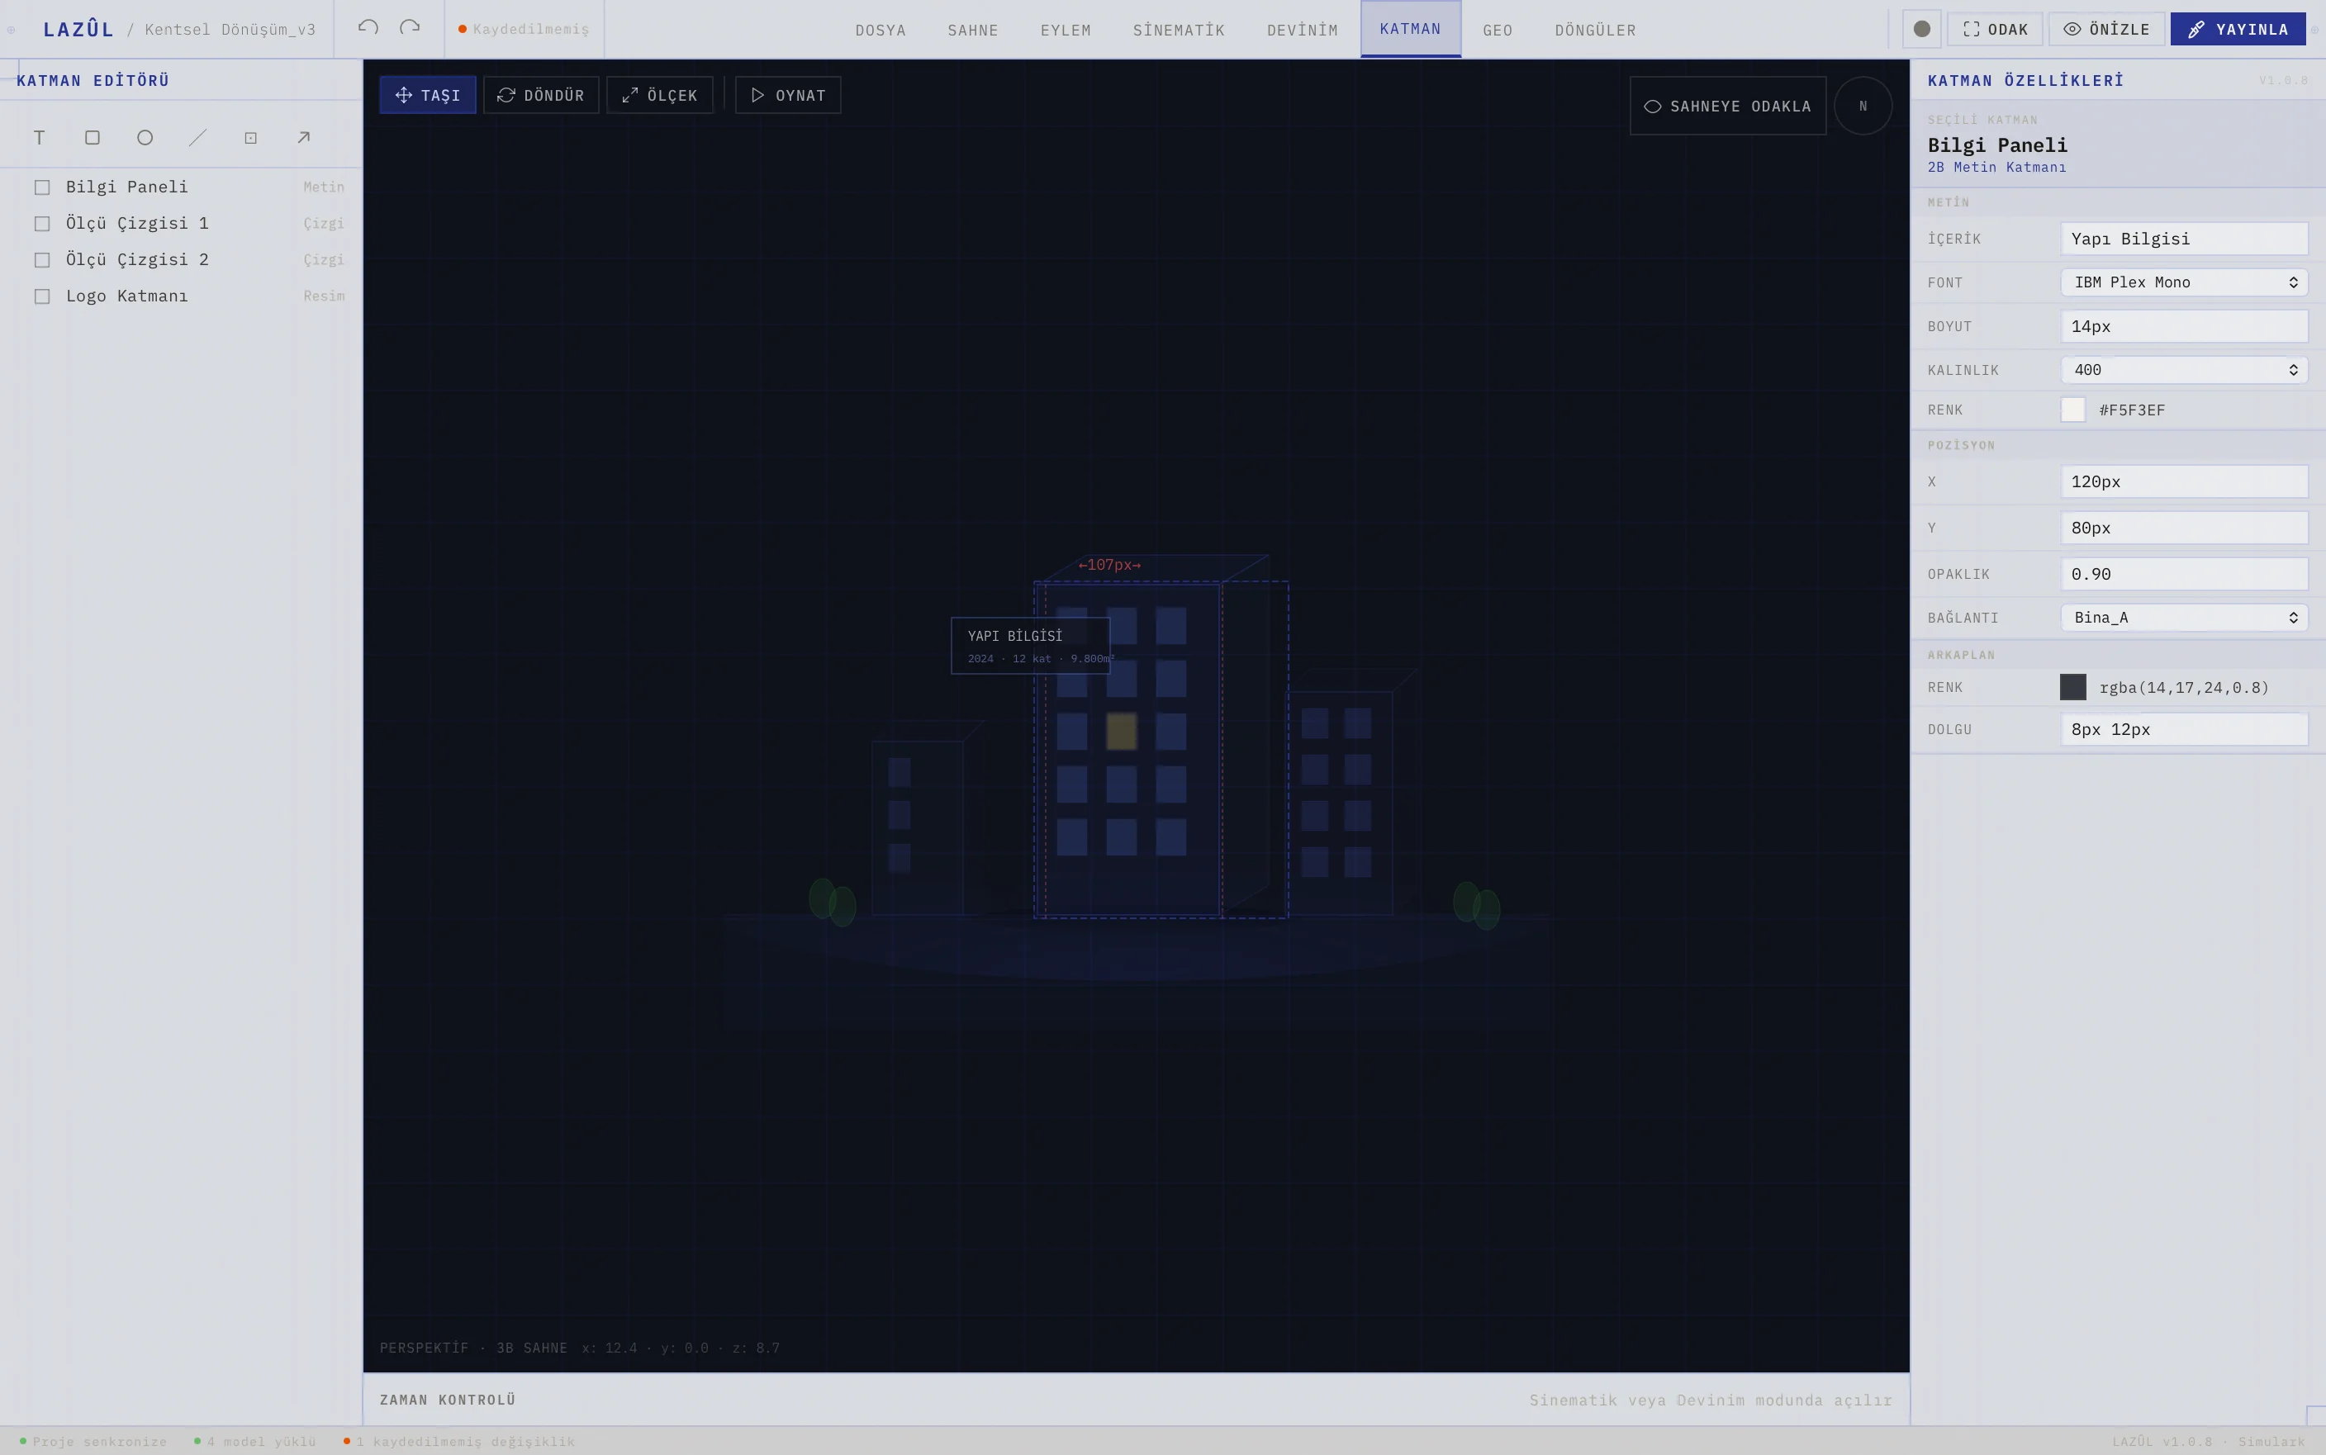Image resolution: width=2326 pixels, height=1455 pixels.
Task: Click project name Kentsel Dönüşüm_v3
Action: coord(230,30)
